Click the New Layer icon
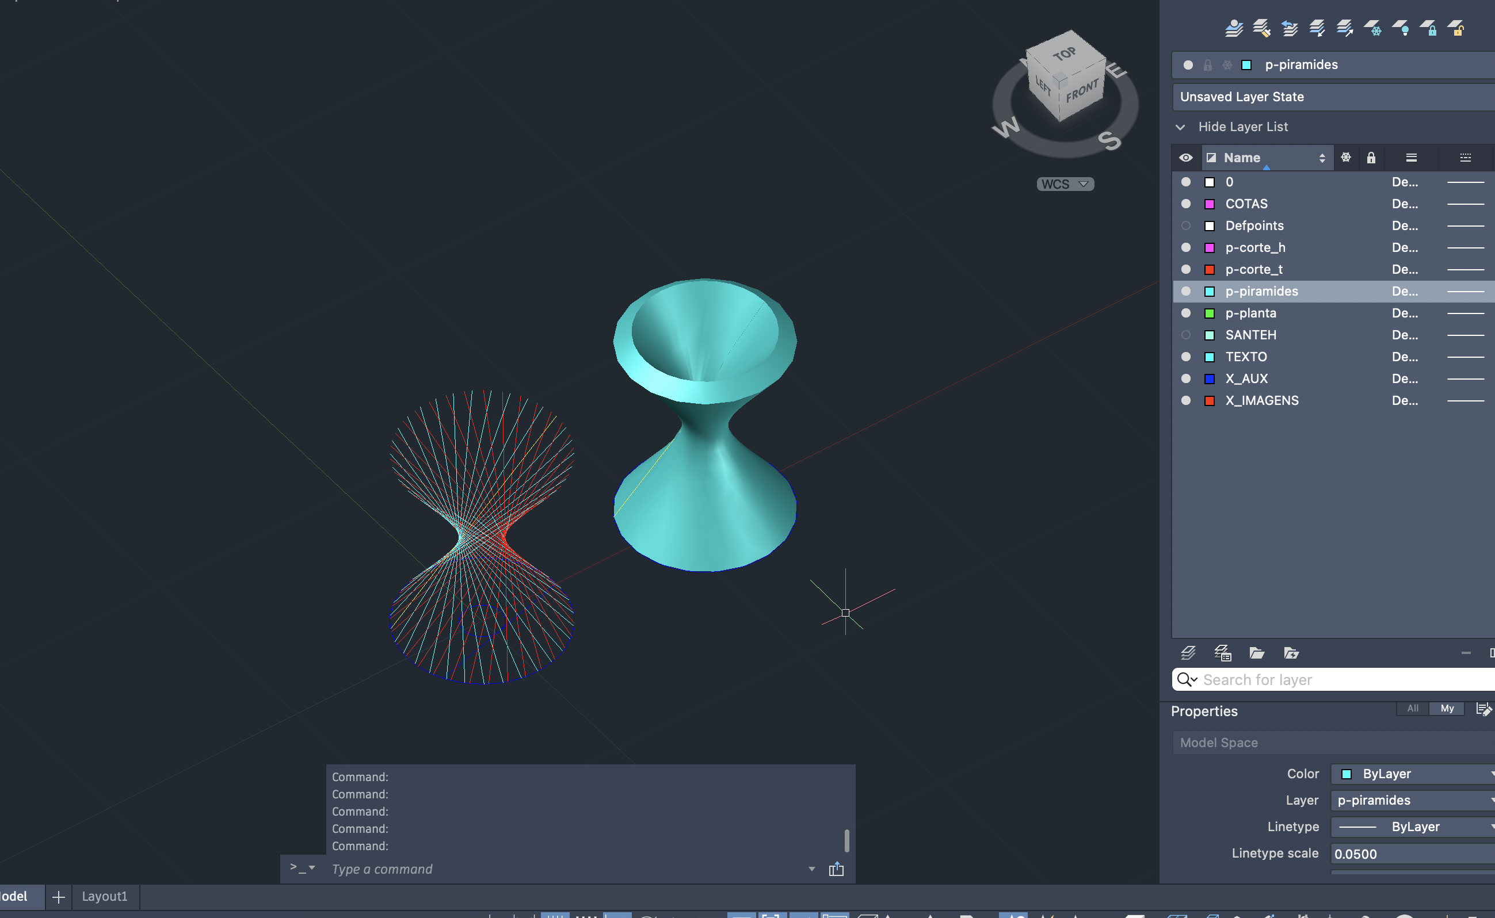This screenshot has width=1495, height=918. click(1188, 653)
